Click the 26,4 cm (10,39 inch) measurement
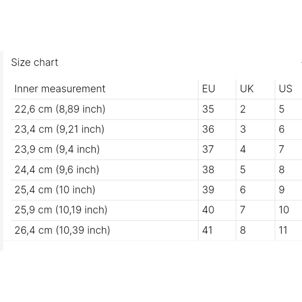 coord(62,230)
